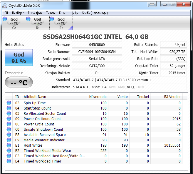Click the Oppstart Teller 62 ganger field
The height and width of the screenshot is (174, 193).
pos(173,66)
